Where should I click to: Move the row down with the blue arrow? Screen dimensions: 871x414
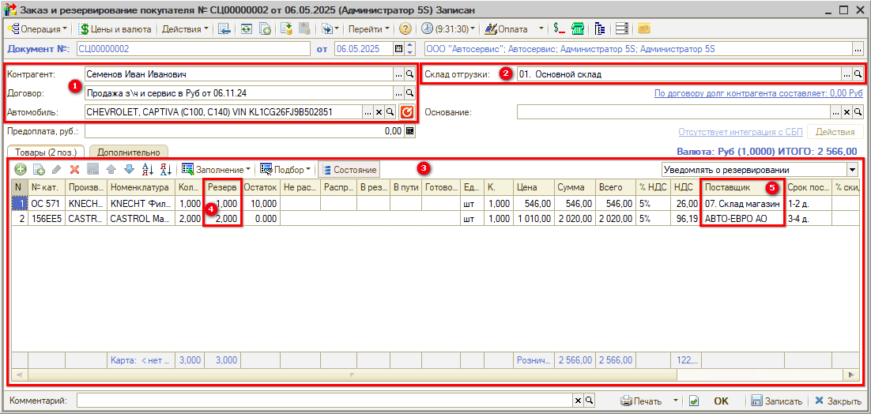click(129, 169)
